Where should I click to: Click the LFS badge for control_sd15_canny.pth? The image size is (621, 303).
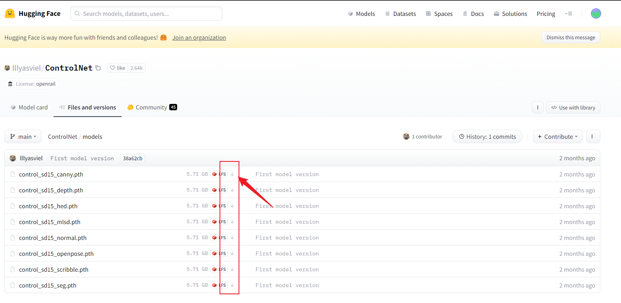point(219,174)
